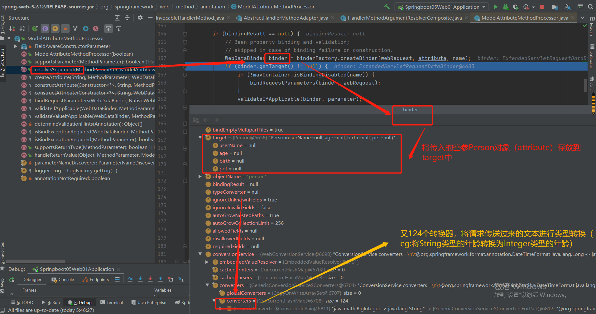596x314 pixels.
Task: Click the debugger Step Into icon
Action: (140, 279)
